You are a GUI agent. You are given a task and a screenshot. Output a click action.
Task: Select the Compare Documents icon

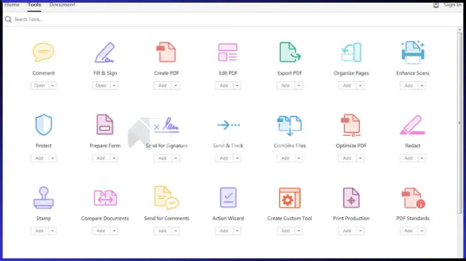pyautogui.click(x=105, y=198)
